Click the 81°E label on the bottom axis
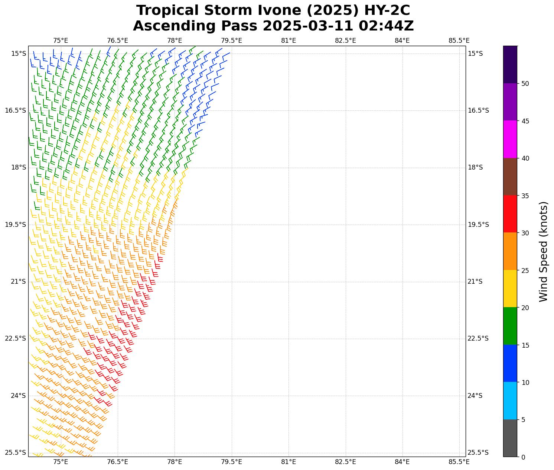This screenshot has width=554, height=470. tap(289, 462)
